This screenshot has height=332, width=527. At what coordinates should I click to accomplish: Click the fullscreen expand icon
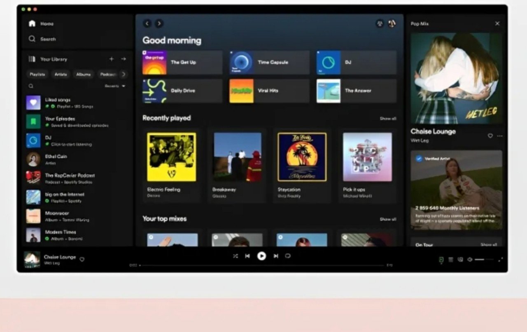(x=501, y=260)
